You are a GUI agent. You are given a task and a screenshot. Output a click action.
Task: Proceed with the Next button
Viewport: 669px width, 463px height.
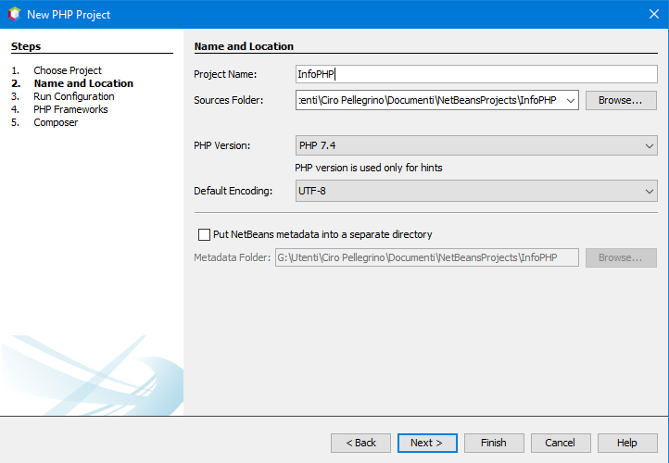click(x=427, y=443)
